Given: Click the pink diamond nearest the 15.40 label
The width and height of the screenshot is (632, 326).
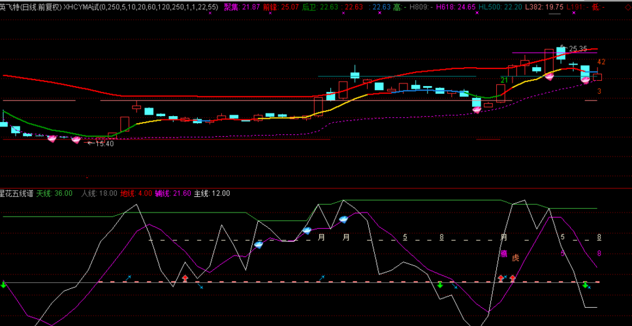Looking at the screenshot, I should (x=76, y=140).
